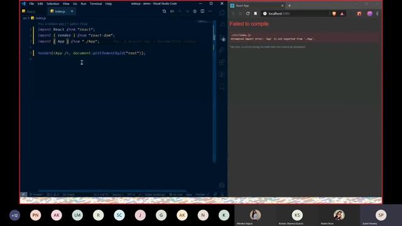Click participant avatar LM
The image size is (402, 226).
(x=77, y=215)
